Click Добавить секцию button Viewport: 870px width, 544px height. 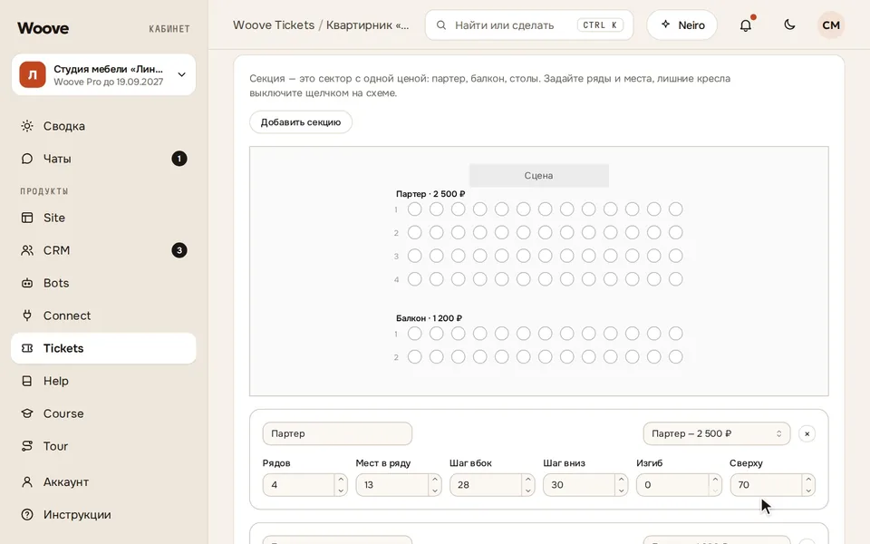point(301,122)
